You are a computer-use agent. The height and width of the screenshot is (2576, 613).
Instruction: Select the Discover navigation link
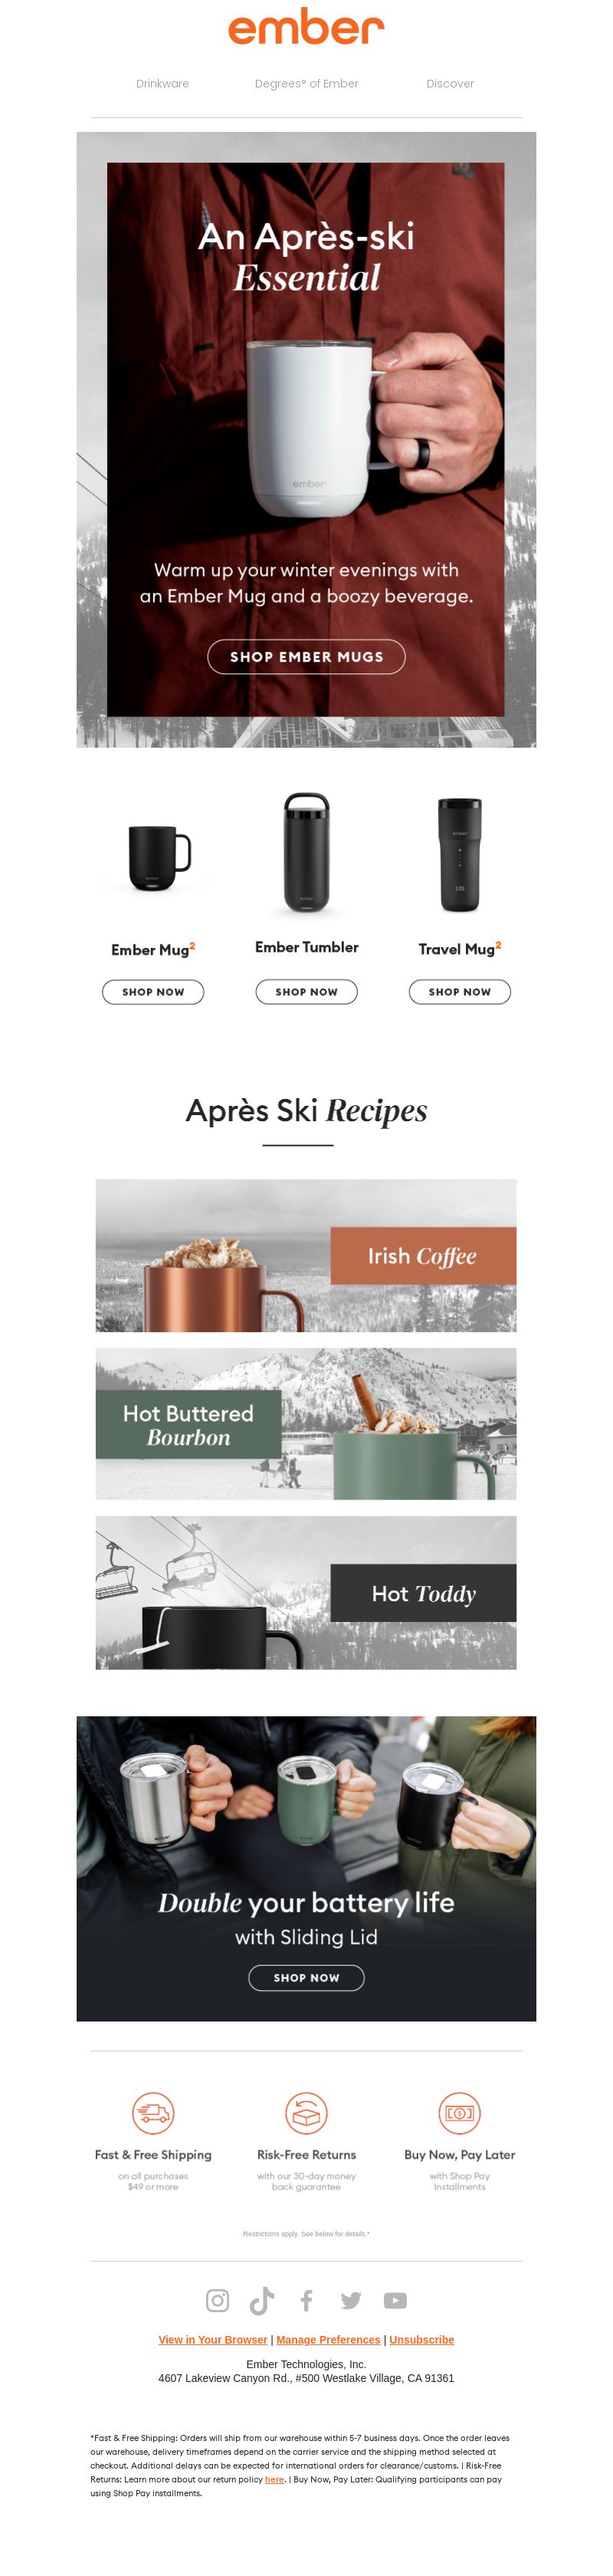point(451,84)
